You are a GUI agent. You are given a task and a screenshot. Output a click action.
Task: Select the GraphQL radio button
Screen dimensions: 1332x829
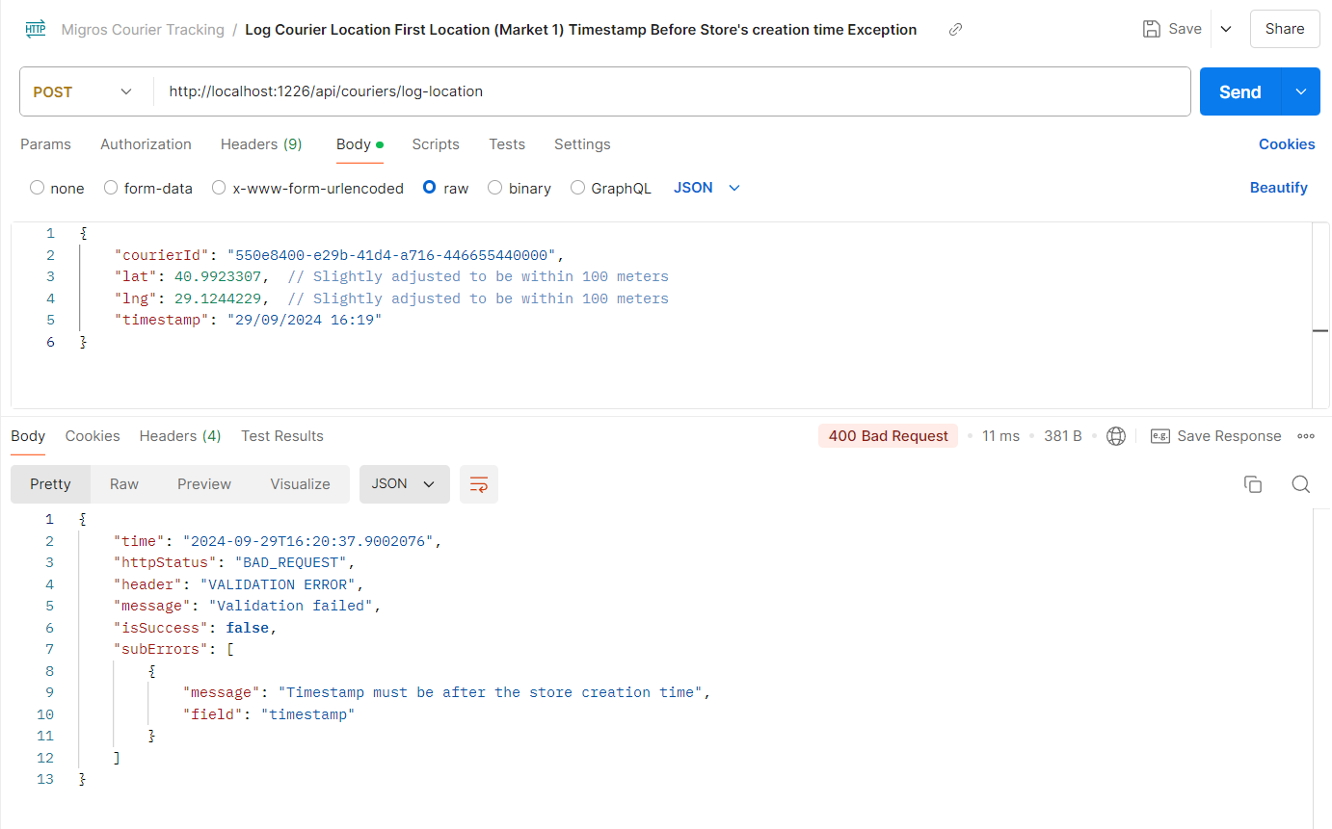[x=577, y=188]
